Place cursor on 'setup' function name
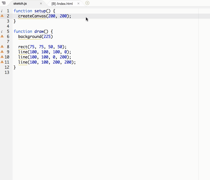 (x=40, y=11)
